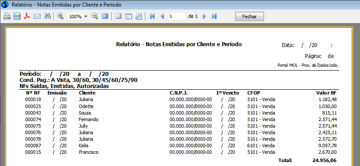Save the report using the floppy disk icon
This screenshot has height=166, width=360.
(x=17, y=16)
